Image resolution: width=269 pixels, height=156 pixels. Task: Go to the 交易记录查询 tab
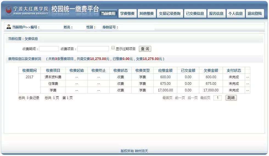coord(170,13)
